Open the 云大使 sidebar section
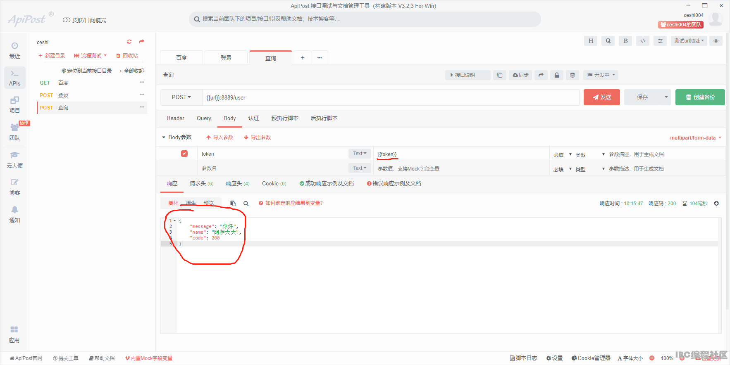The width and height of the screenshot is (730, 365). pyautogui.click(x=14, y=160)
